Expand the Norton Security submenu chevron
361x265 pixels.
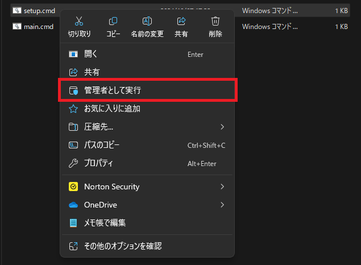[x=222, y=187]
